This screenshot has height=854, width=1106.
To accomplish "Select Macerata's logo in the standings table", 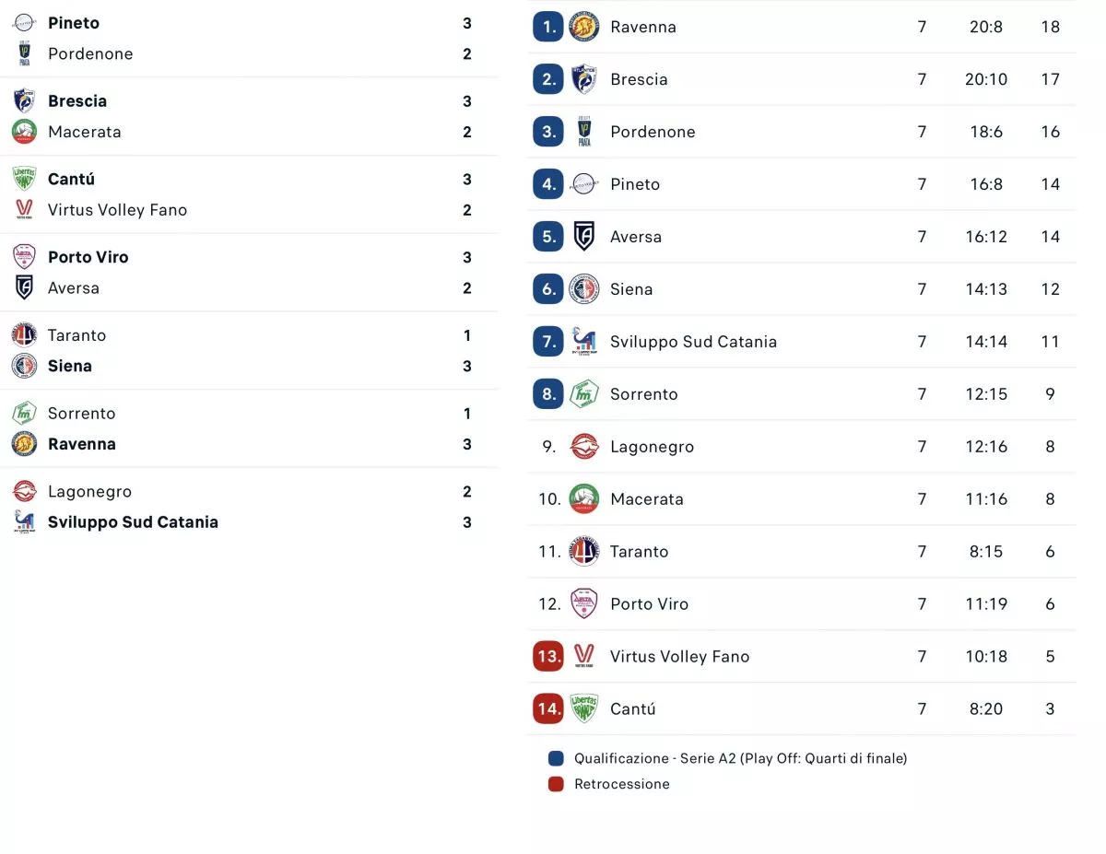I will point(584,499).
